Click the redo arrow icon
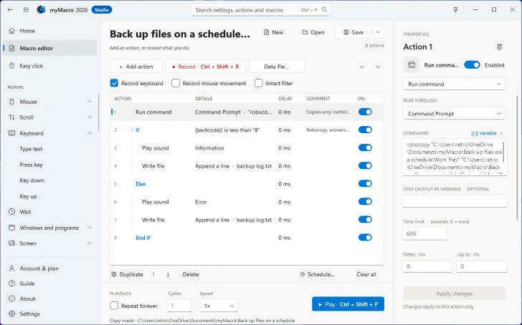This screenshot has height=325, width=522. (x=377, y=67)
